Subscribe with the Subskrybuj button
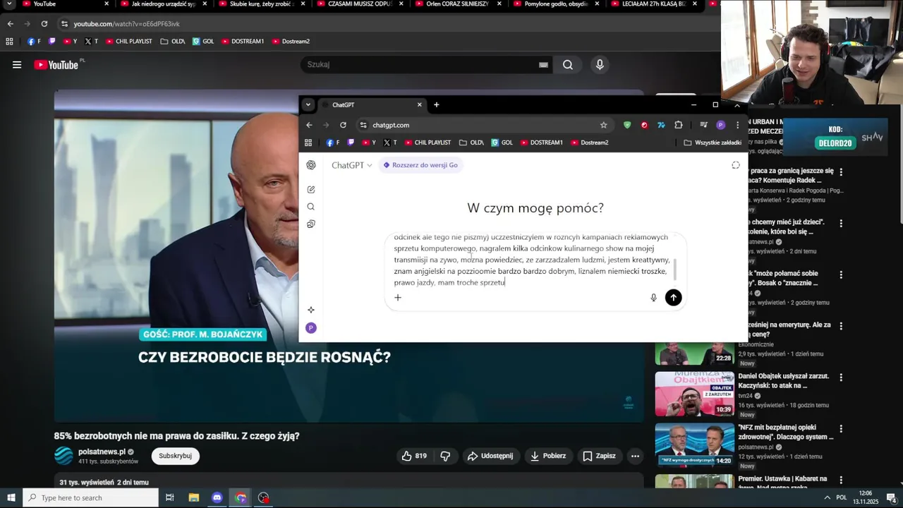 (176, 456)
